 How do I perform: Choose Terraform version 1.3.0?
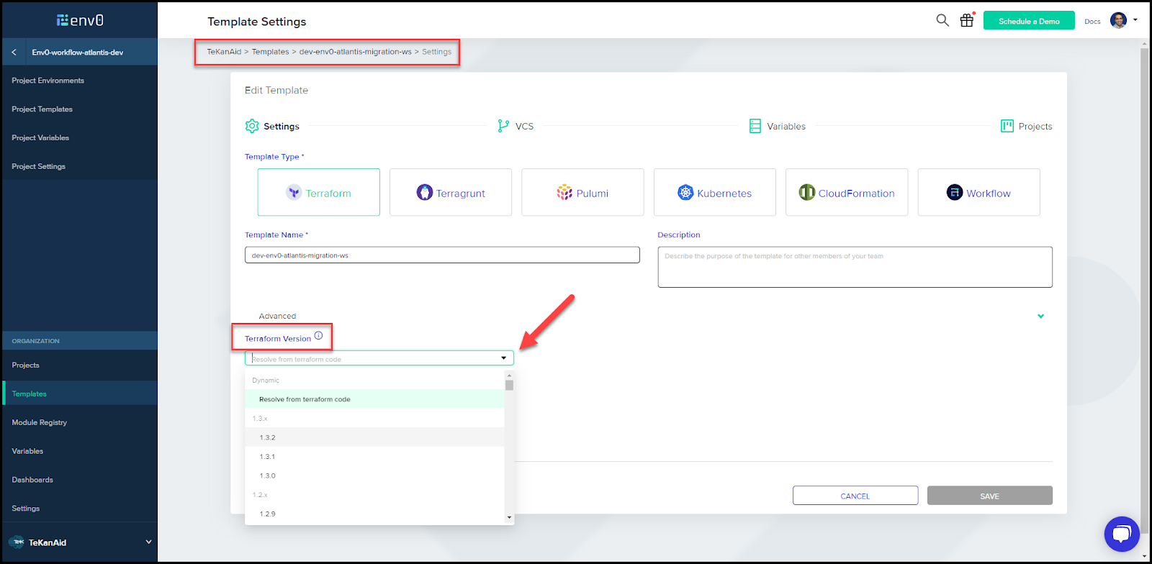point(374,476)
